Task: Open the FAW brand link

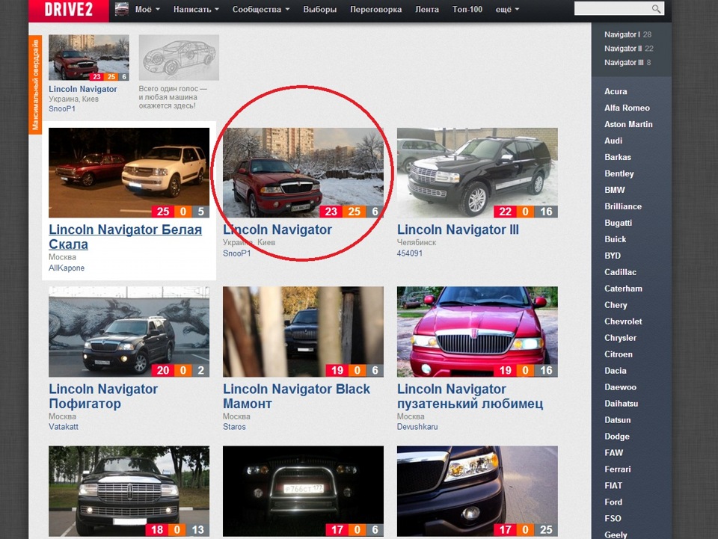Action: coord(613,453)
